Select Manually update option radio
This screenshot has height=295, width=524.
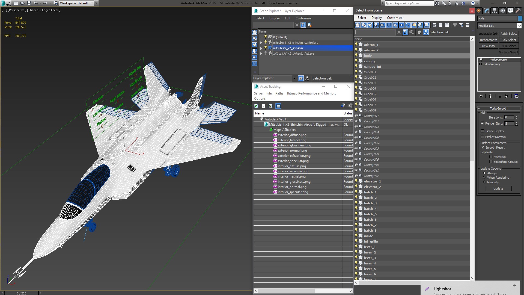484,182
